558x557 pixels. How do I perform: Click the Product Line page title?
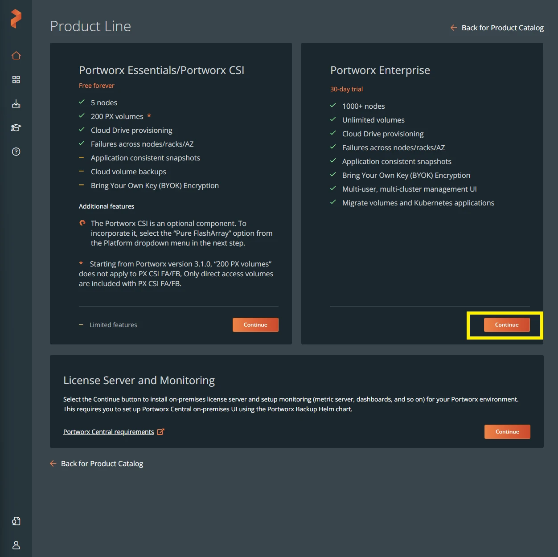90,26
